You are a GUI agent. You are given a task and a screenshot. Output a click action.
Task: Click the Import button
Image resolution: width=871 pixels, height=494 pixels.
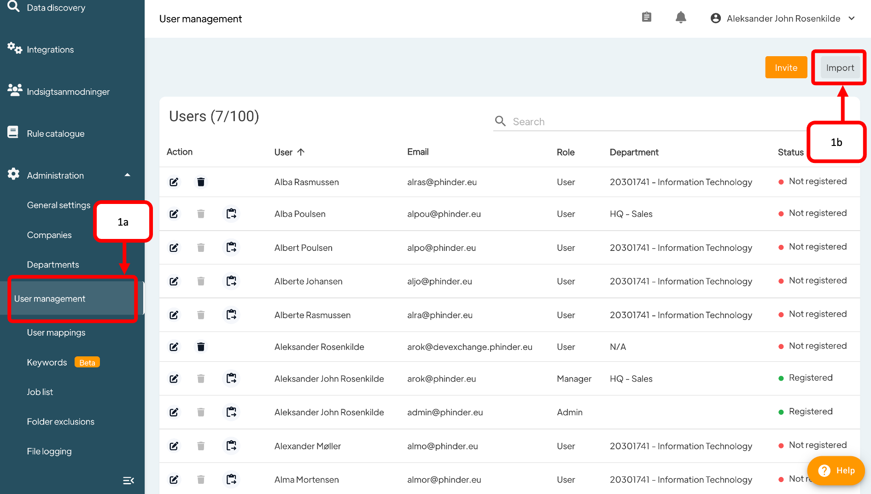(x=840, y=68)
